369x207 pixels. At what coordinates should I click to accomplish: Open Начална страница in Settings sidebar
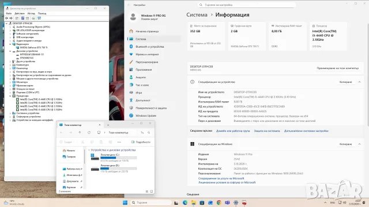click(155, 31)
